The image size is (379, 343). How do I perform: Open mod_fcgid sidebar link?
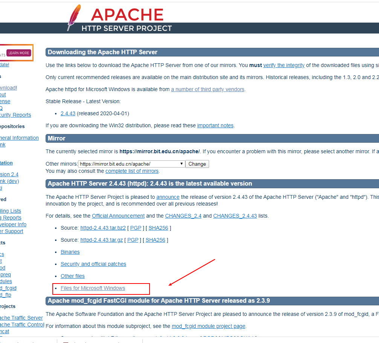pos(8,288)
